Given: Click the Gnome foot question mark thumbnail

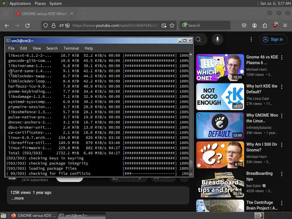Looking at the screenshot, I should click(x=220, y=155).
